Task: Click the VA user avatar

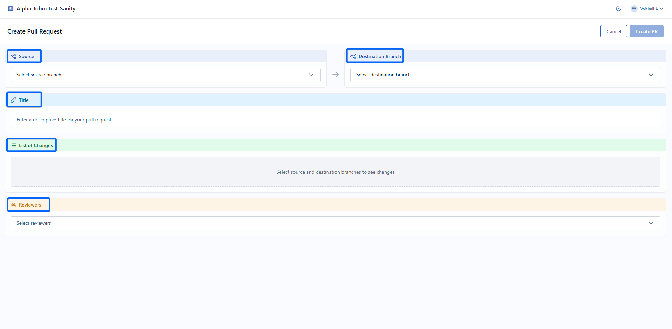Action: coord(634,9)
